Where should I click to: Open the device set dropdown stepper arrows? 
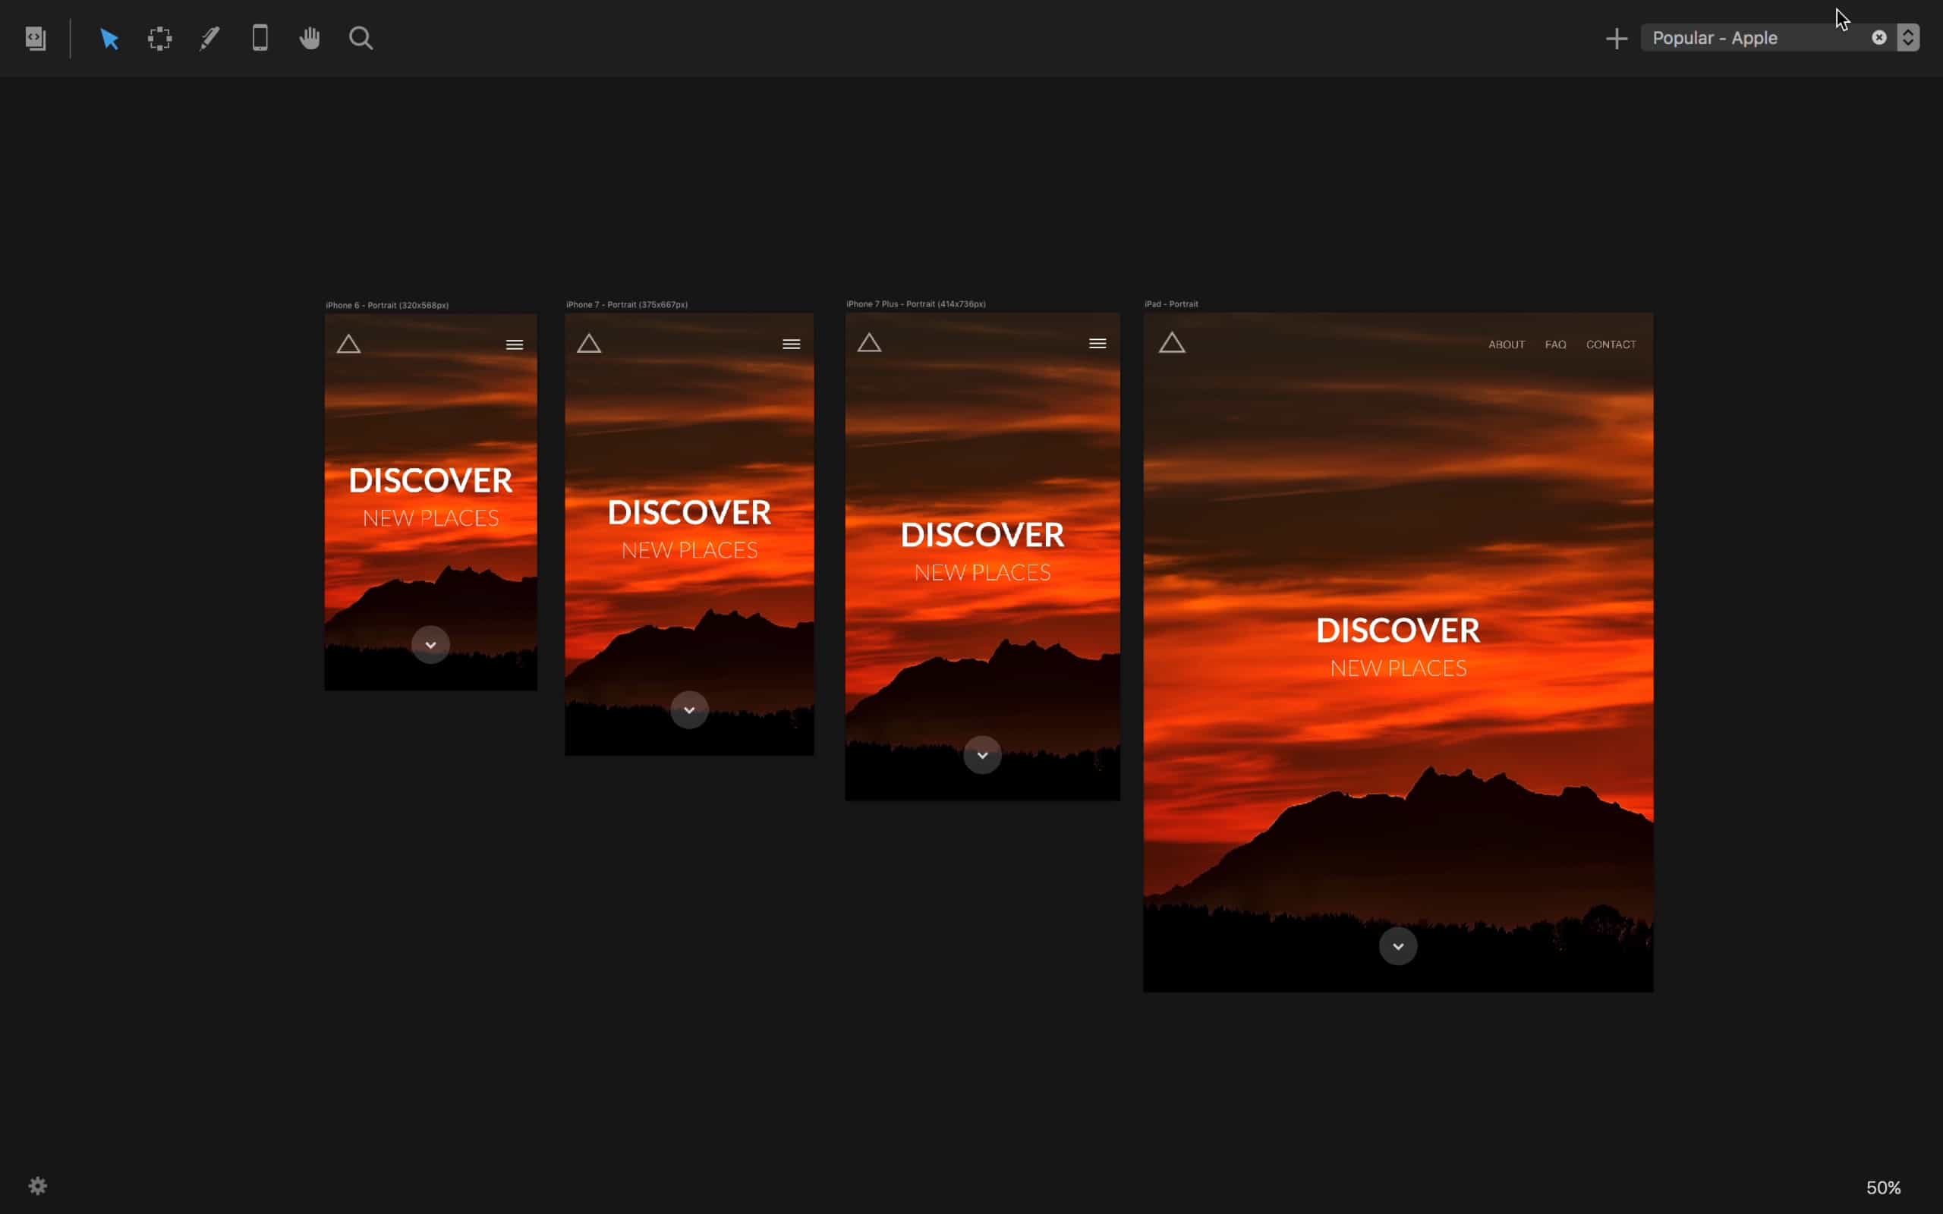point(1907,38)
